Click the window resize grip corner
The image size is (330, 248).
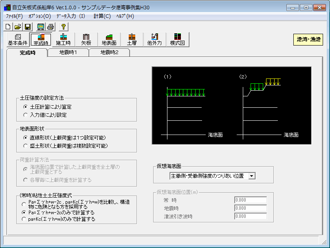tap(324, 242)
